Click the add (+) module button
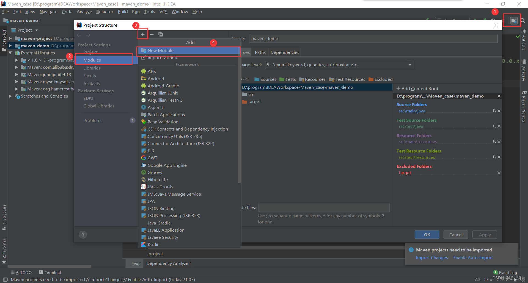This screenshot has height=283, width=528. (x=143, y=34)
